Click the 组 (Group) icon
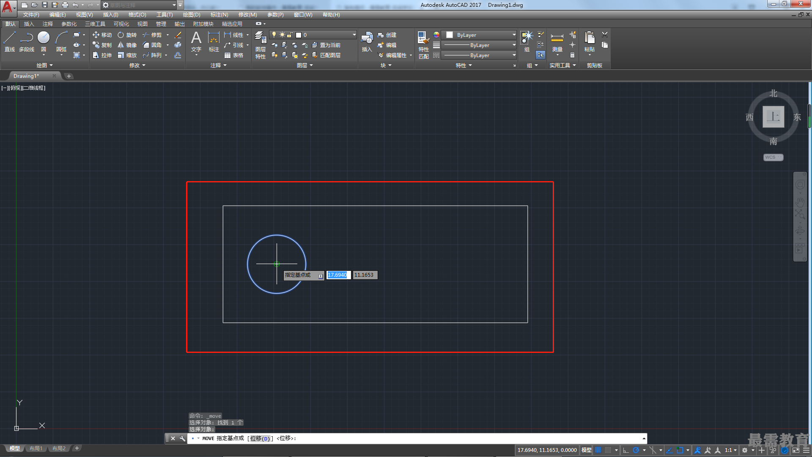 527,42
